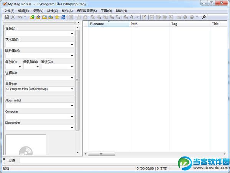The height and width of the screenshot is (173, 230).
Task: Click the Filename to Filename convert icon
Action: [x=105, y=17]
